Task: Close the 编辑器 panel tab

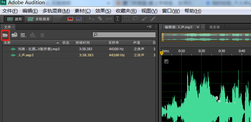Action: click(203, 27)
